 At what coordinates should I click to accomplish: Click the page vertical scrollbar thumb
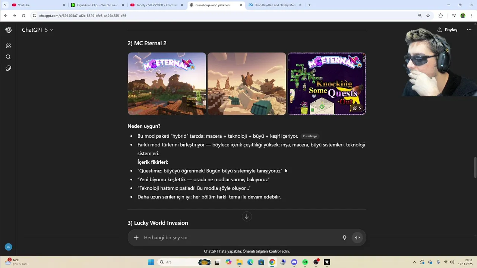point(475,168)
